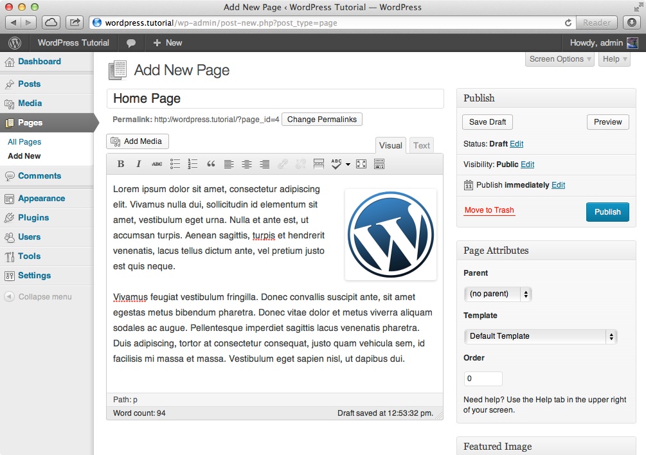Open the WordPress Tutorial site name link
Screen dimensions: 646x455
[x=73, y=43]
